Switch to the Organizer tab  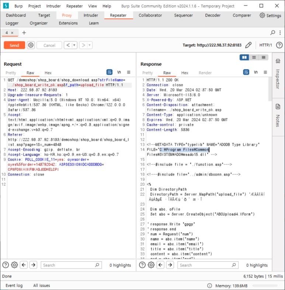pos(39,23)
